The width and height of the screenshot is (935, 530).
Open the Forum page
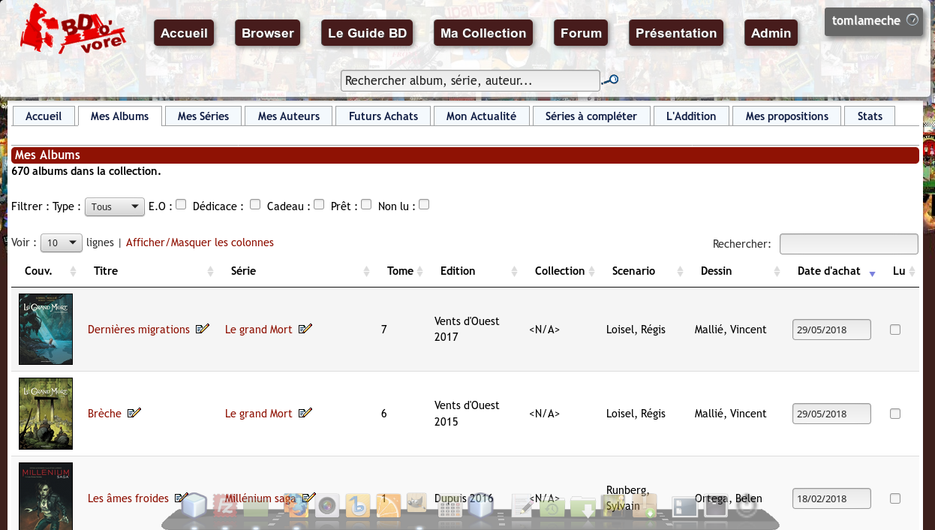tap(581, 33)
